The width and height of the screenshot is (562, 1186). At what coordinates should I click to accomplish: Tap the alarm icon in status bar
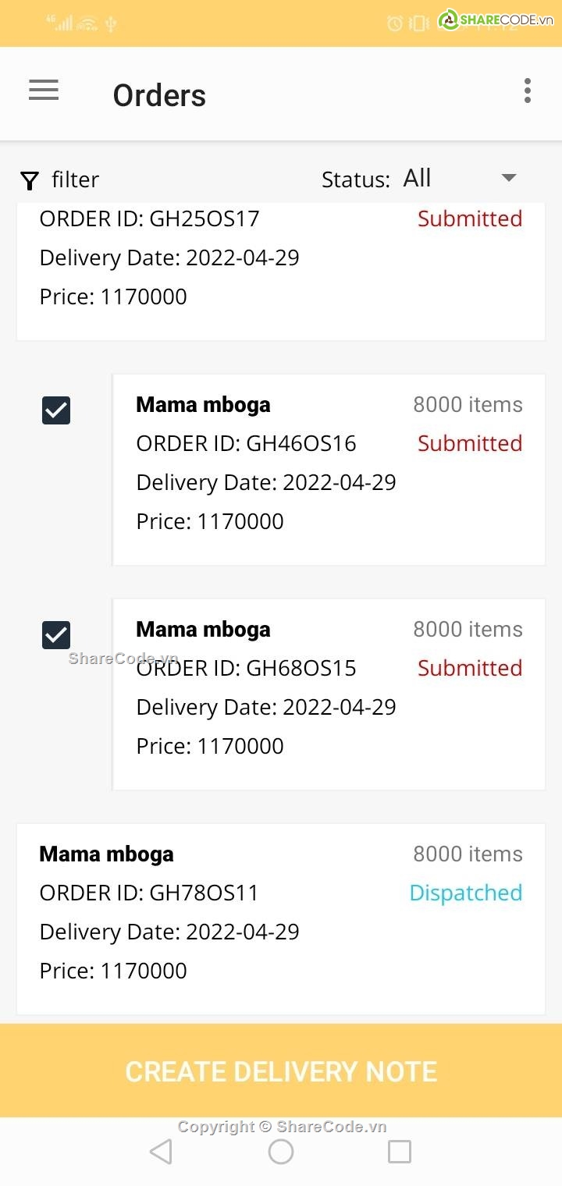pos(395,23)
